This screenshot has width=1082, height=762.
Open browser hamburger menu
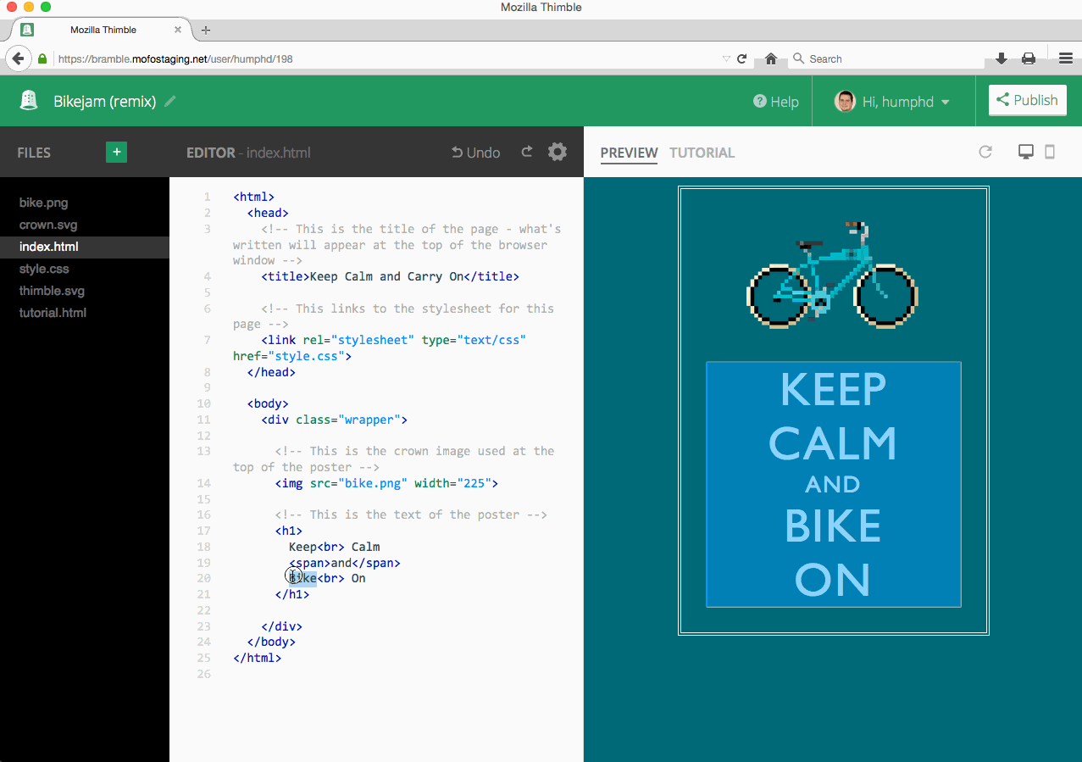pyautogui.click(x=1066, y=58)
